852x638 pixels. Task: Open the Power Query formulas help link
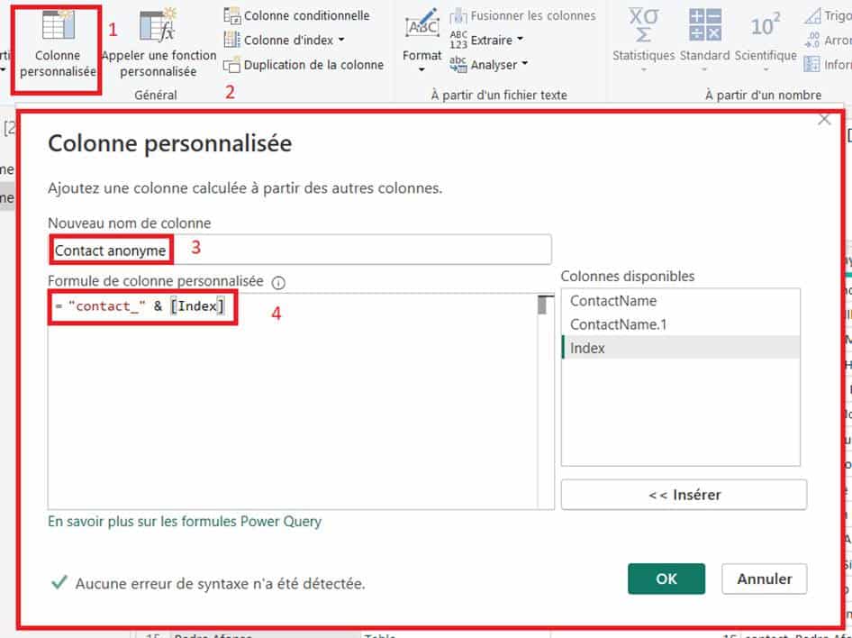[184, 521]
